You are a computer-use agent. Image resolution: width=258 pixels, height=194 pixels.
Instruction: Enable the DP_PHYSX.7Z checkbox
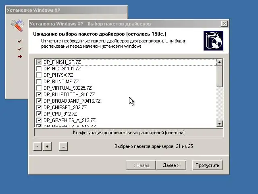[39, 75]
